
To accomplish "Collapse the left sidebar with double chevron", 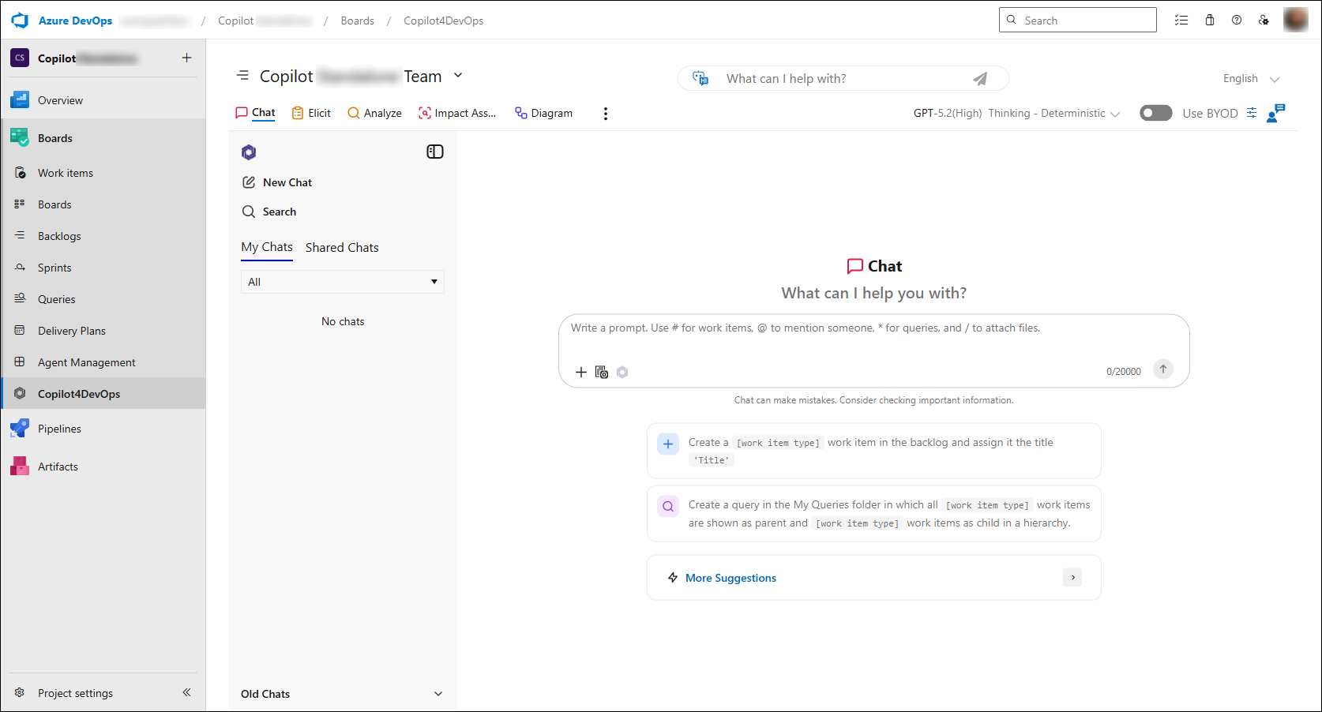I will pyautogui.click(x=187, y=692).
